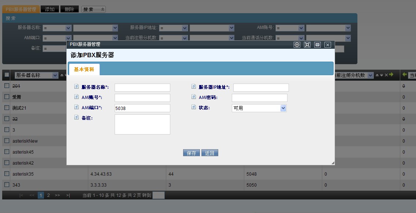This screenshot has height=213, width=416.
Task: Click help icon next to 状态
Action: click(x=194, y=107)
